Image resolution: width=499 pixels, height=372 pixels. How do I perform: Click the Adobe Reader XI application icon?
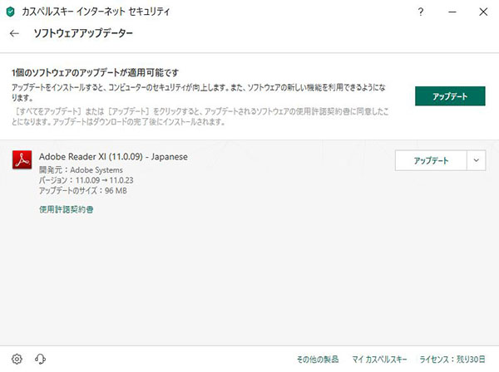pyautogui.click(x=22, y=159)
